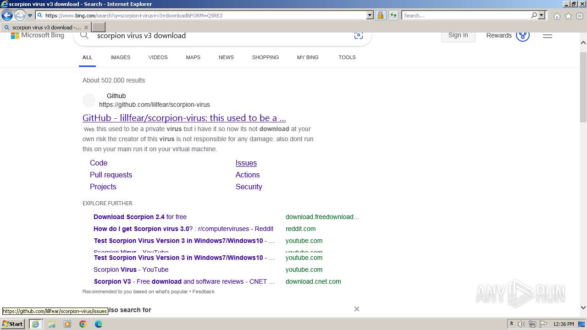Viewport: 587px width, 330px height.
Task: Focus the IE toolbar Search box
Action: click(466, 15)
